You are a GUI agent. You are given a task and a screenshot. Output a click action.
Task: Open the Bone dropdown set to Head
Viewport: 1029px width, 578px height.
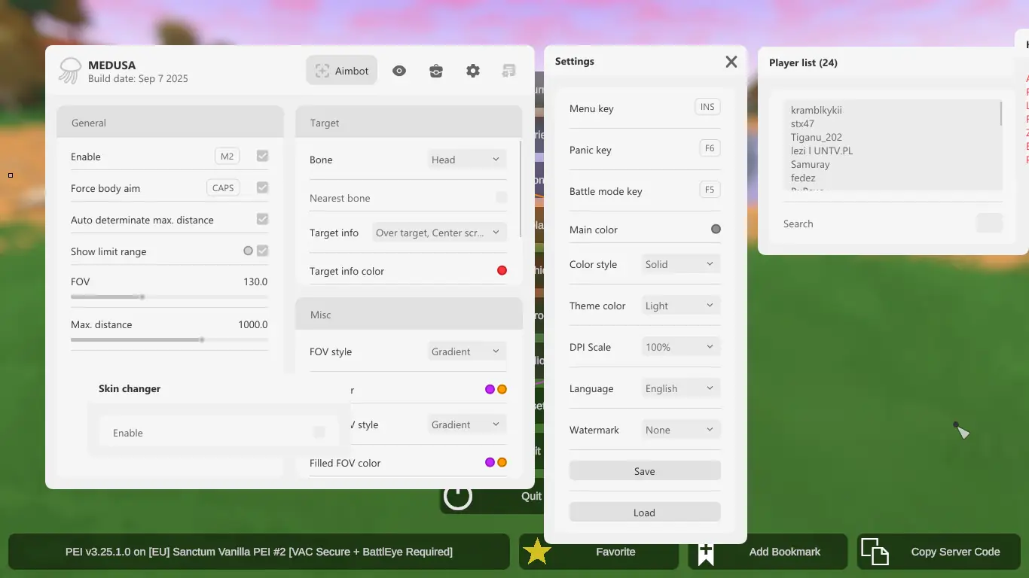[x=466, y=160]
